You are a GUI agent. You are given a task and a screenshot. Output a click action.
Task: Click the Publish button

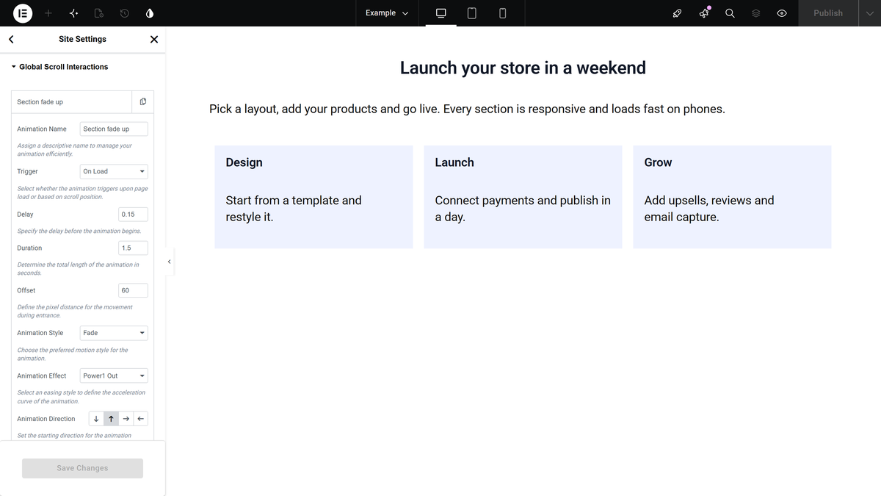pos(828,13)
